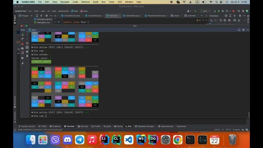Open search everywhere magnifier icon
This screenshot has height=148, width=263.
tap(239, 11)
